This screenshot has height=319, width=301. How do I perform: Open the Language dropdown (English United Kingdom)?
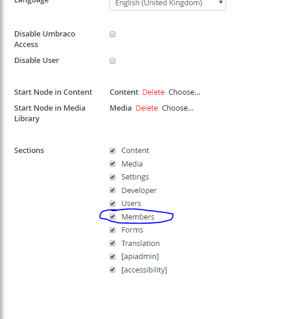click(168, 4)
